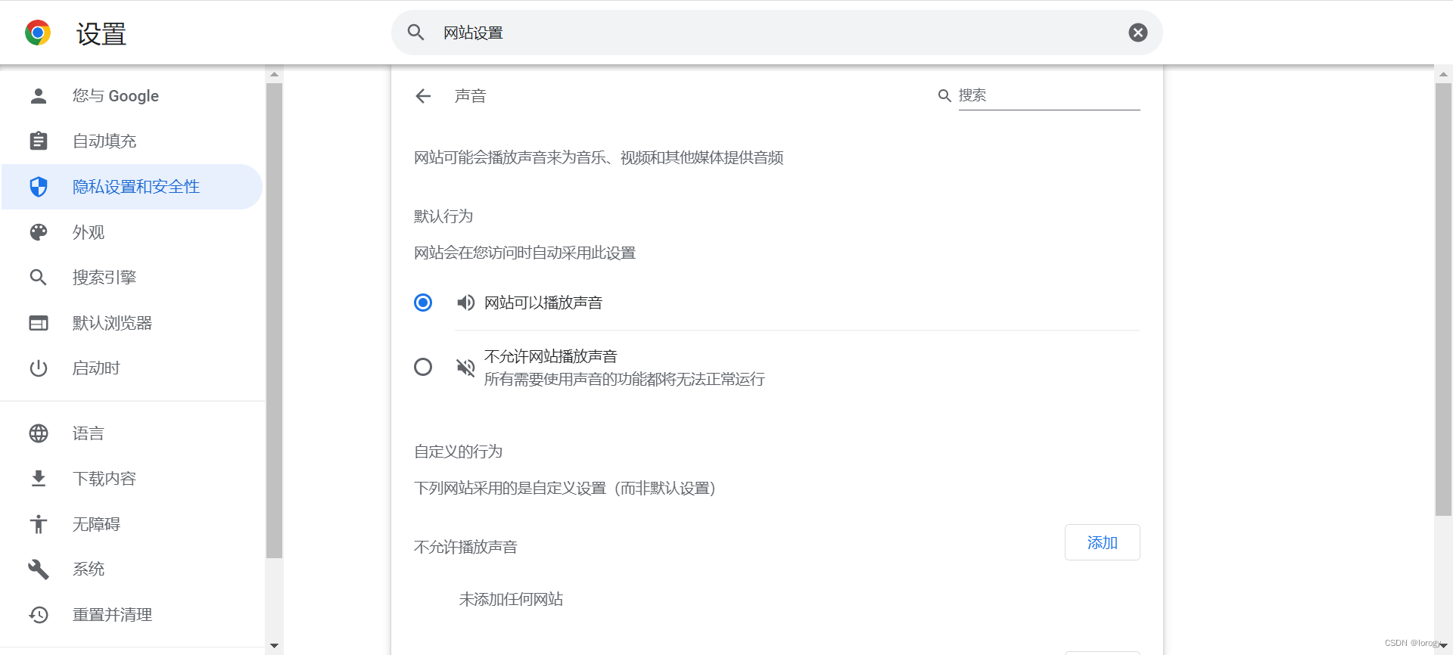This screenshot has width=1453, height=655.
Task: Open 搜索引擎 settings
Action: click(132, 278)
